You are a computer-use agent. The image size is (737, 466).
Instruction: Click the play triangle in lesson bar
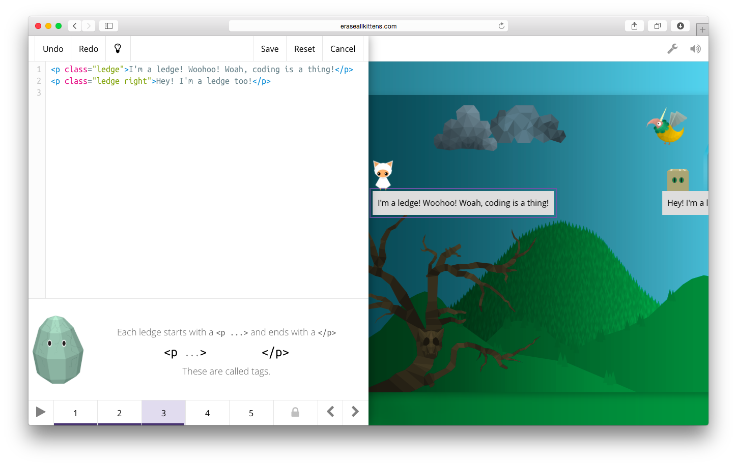[41, 412]
